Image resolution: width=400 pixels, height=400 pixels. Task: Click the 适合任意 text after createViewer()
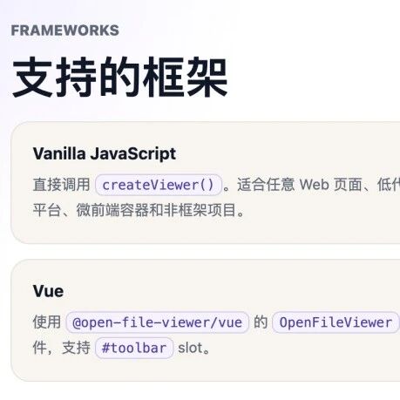tap(266, 185)
